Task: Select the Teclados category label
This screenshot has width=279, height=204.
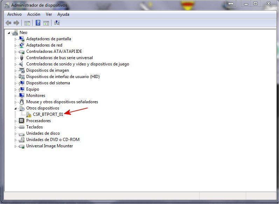Action: (34, 127)
